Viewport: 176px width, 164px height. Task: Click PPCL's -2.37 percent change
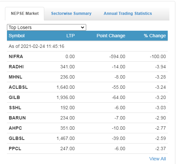pos(160,148)
